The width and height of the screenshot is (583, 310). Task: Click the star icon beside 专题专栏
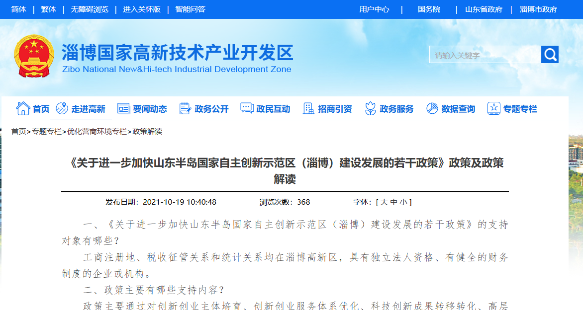click(493, 108)
